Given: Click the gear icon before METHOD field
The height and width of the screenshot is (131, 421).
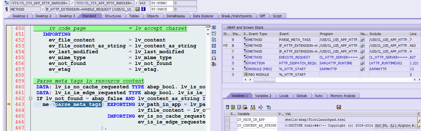Looking at the screenshot, I should [x=7, y=9].
